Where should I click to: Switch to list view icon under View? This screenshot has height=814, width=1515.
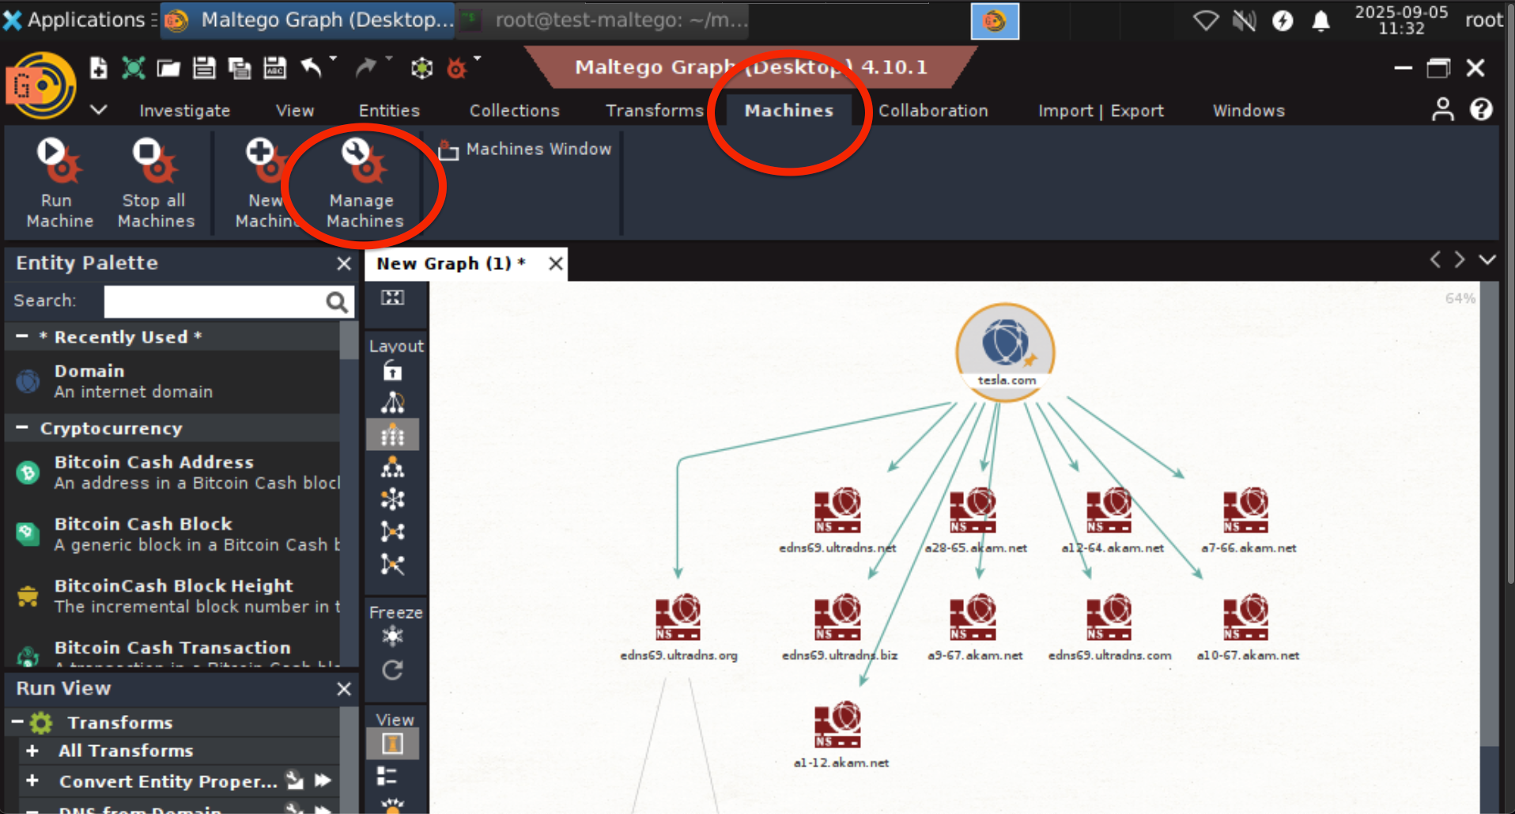pos(387,777)
